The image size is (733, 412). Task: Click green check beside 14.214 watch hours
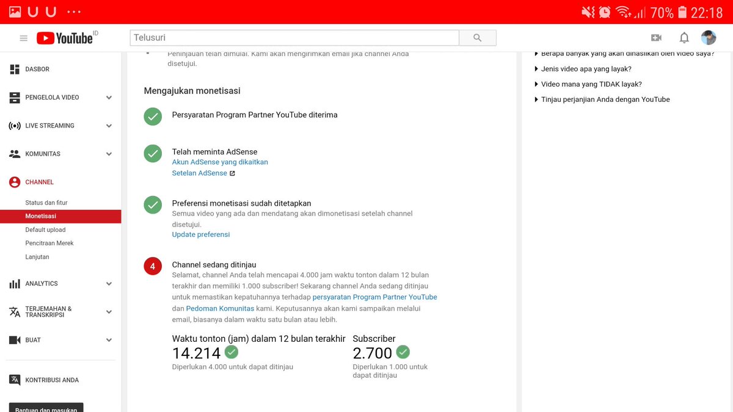point(232,352)
